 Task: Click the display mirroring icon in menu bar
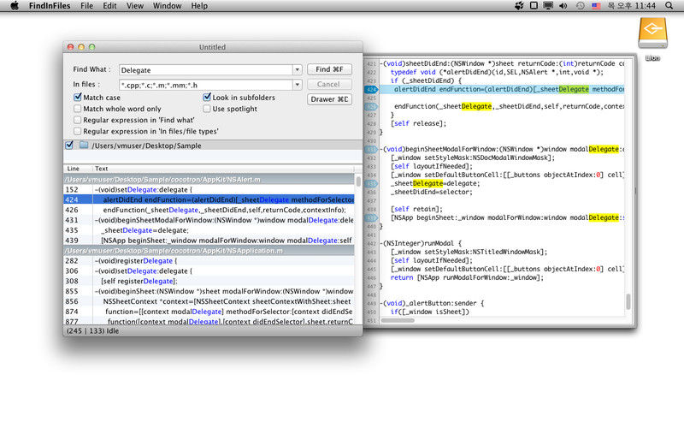point(548,6)
